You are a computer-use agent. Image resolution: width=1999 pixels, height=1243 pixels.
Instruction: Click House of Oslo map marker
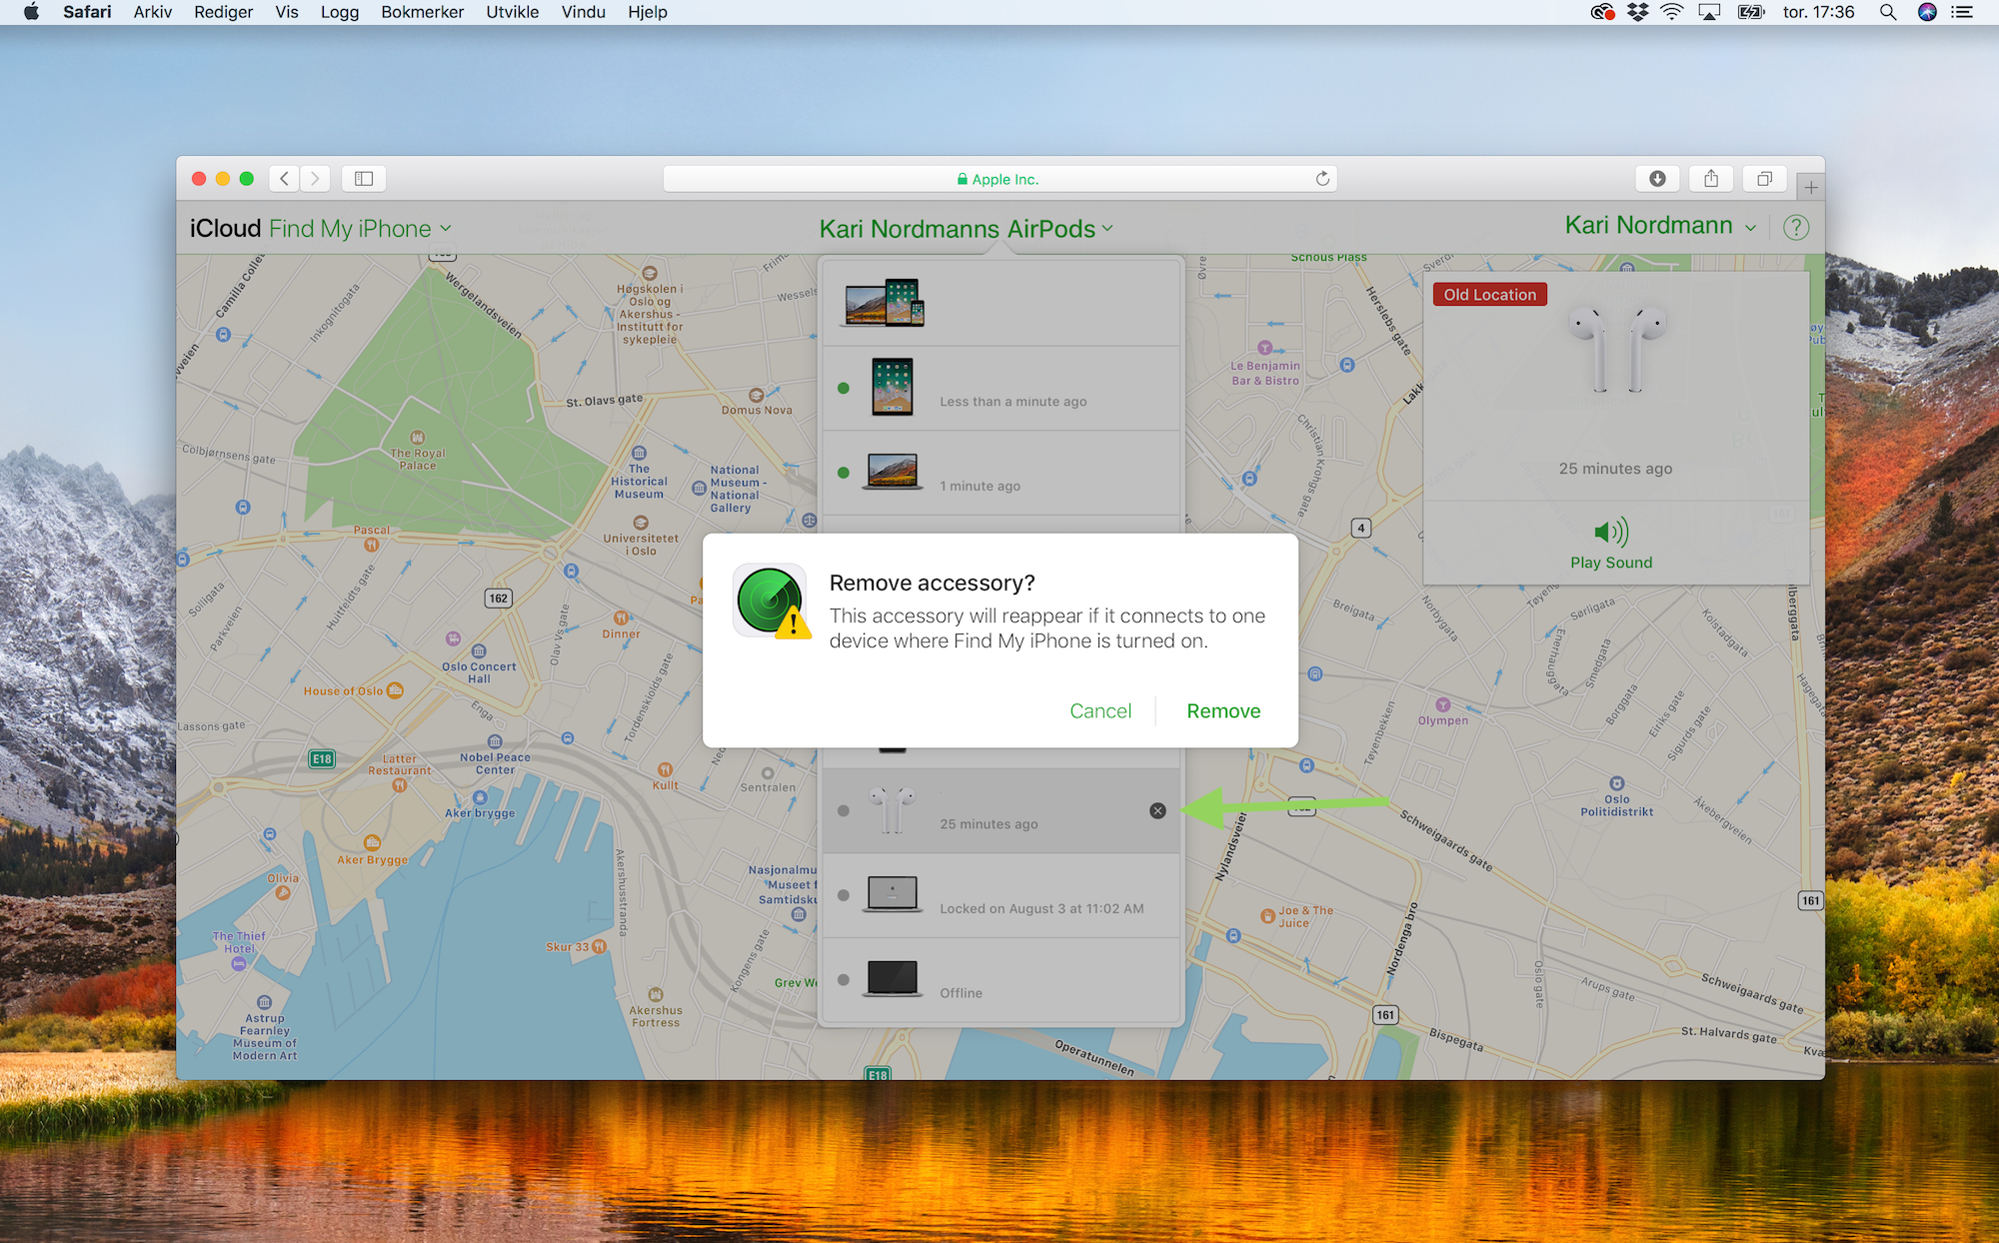click(395, 690)
